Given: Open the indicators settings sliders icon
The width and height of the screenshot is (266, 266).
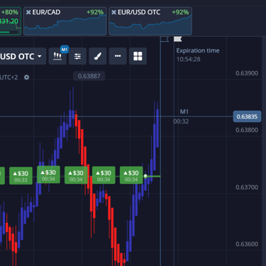Looking at the screenshot, I should click(77, 56).
